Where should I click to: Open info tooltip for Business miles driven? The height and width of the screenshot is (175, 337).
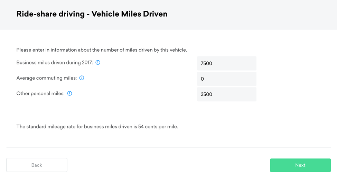(98, 63)
